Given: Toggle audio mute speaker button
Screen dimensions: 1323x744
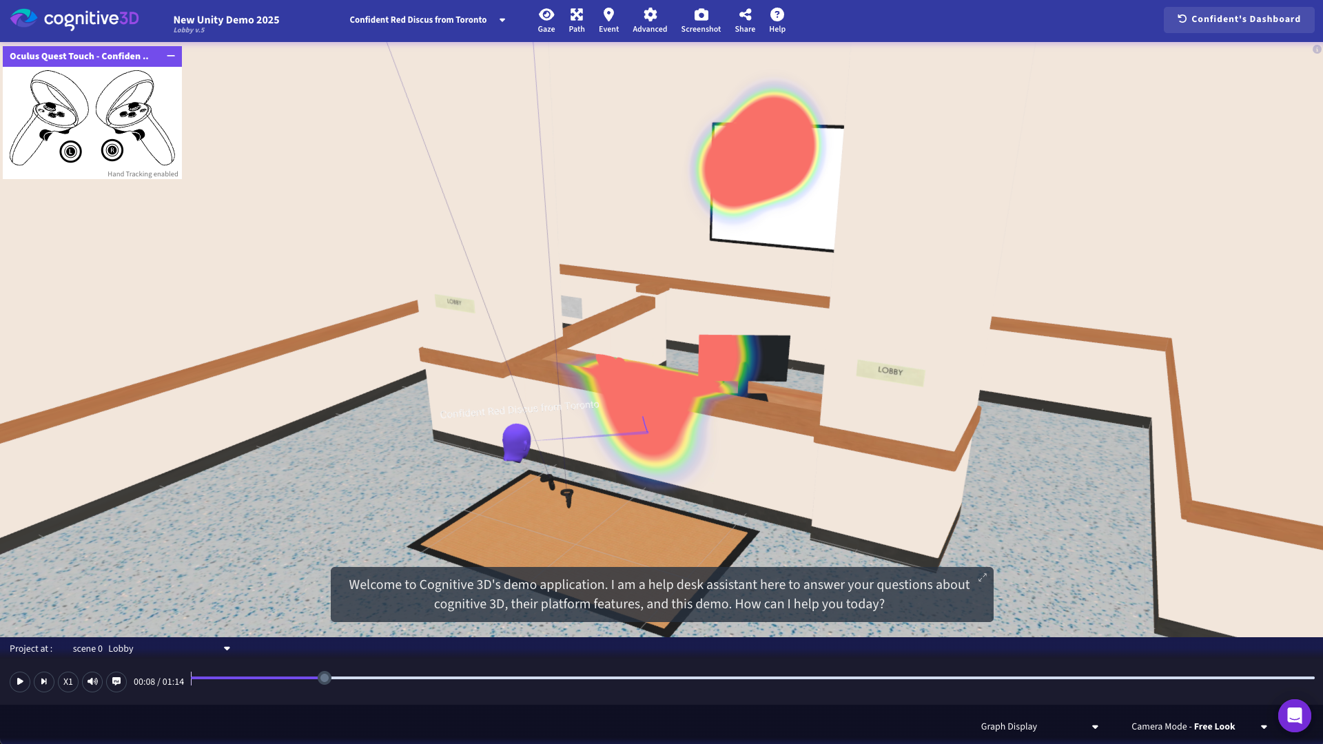Looking at the screenshot, I should tap(92, 681).
